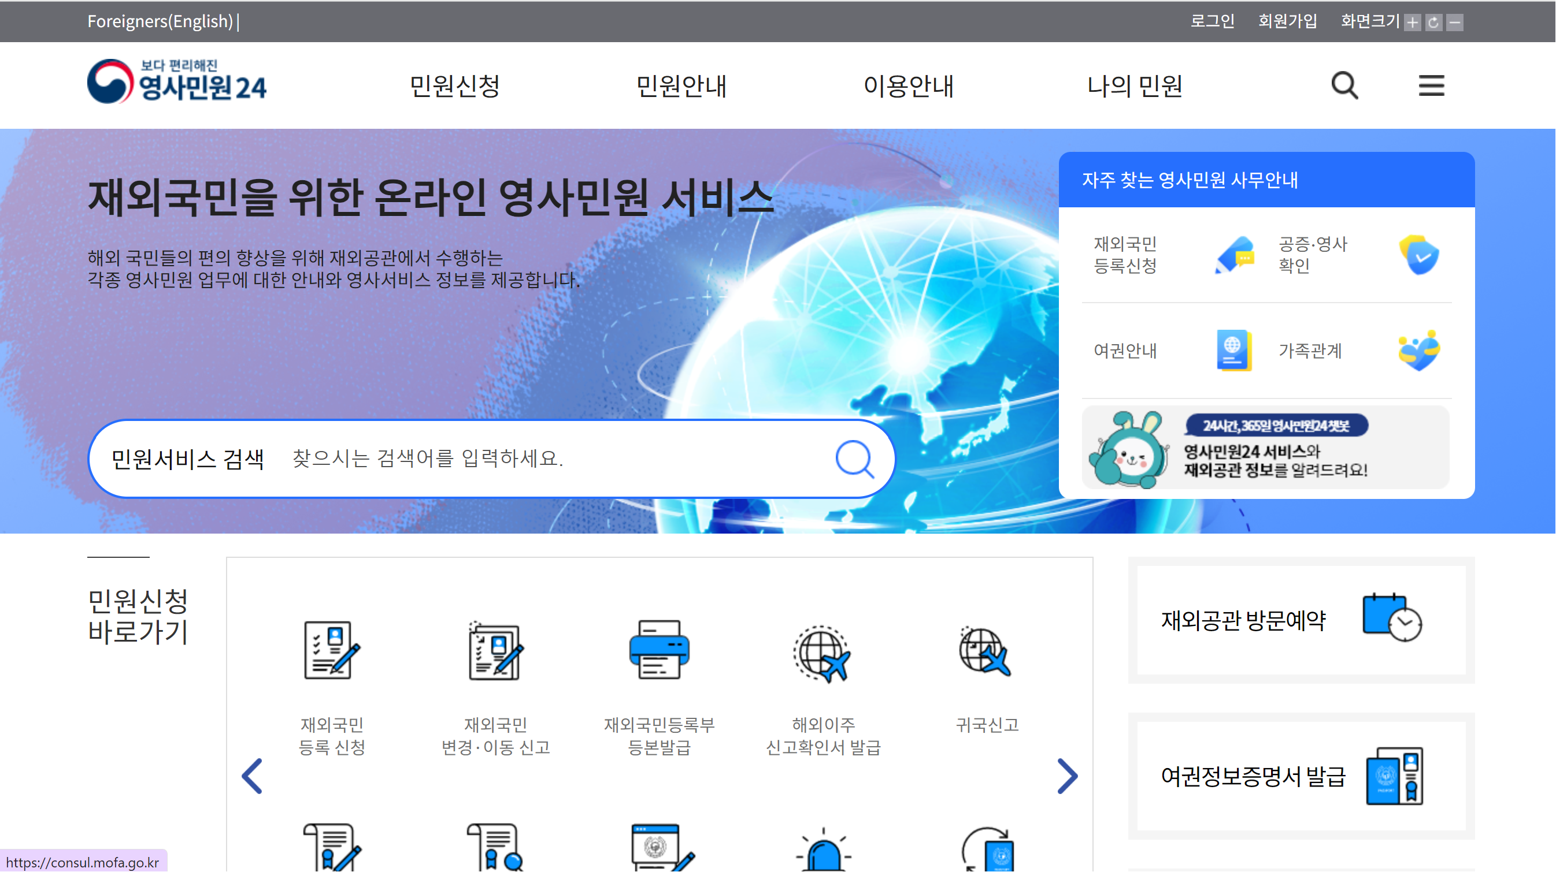Click the 공증·영사 확인 shield icon

tap(1419, 255)
